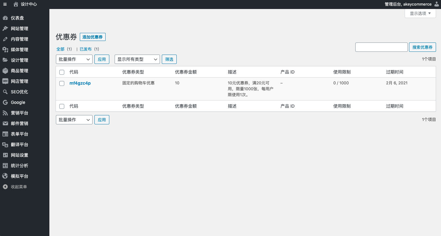Open coupon code link mf4gzc4p
This screenshot has width=441, height=236.
(x=80, y=83)
